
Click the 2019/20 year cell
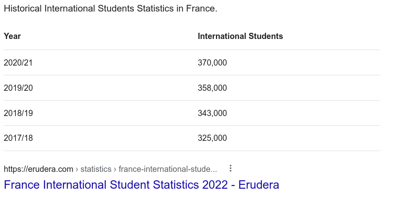pos(18,88)
